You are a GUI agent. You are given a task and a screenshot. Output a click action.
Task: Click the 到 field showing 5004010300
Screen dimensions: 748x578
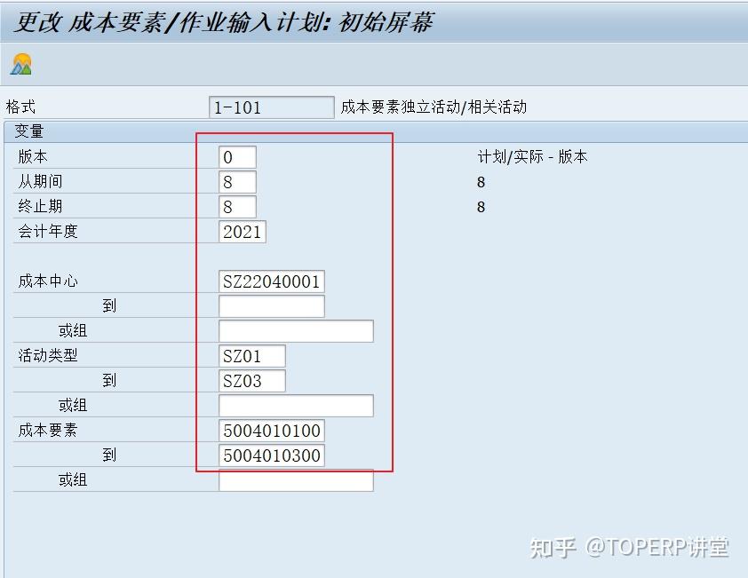pos(271,455)
